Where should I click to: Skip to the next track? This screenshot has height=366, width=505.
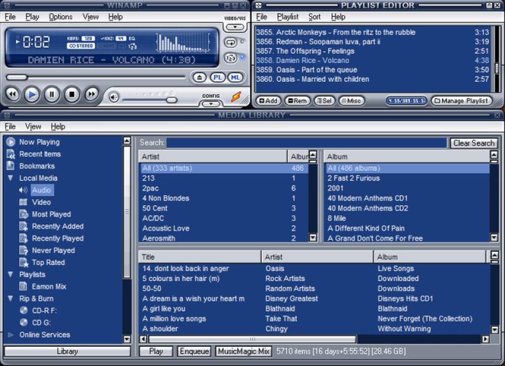tap(91, 94)
